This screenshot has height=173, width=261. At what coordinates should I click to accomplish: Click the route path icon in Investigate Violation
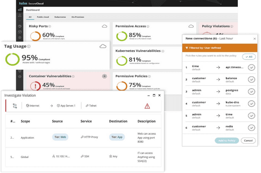15,106
